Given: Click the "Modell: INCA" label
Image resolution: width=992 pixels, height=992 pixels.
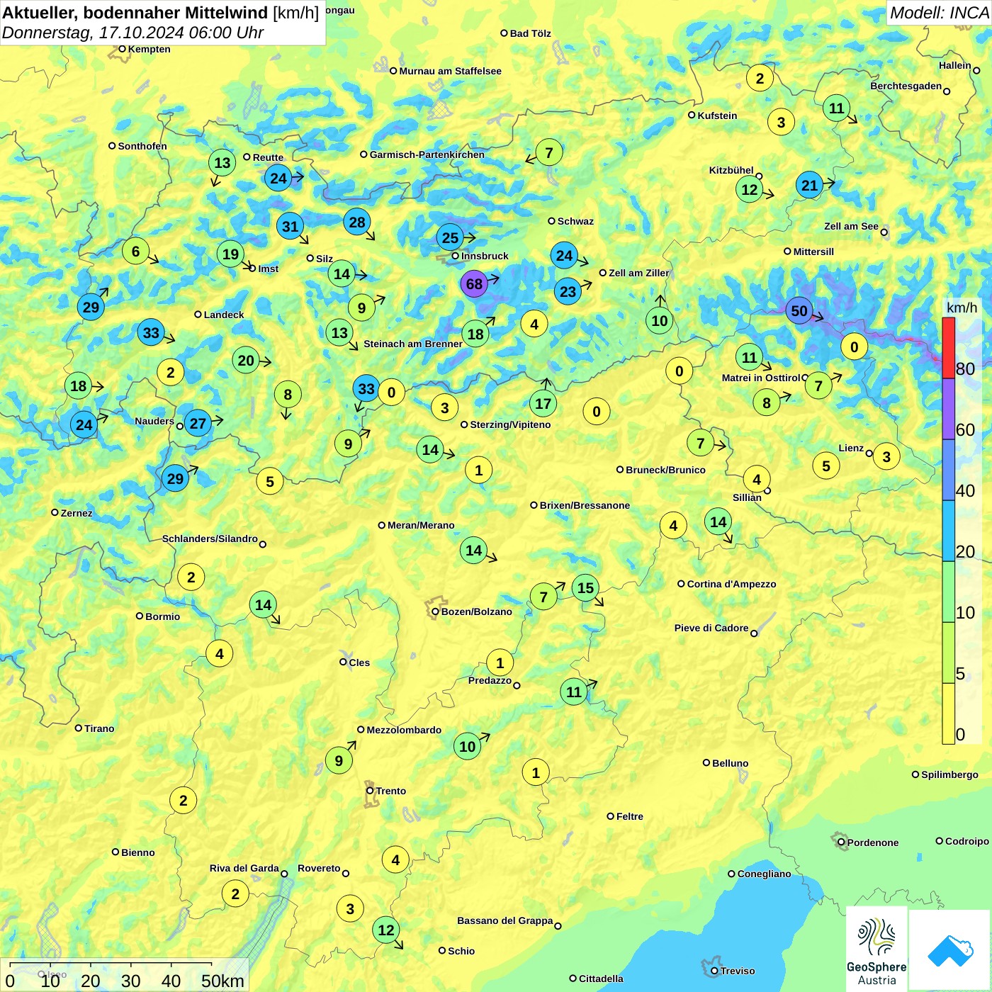Looking at the screenshot, I should pyautogui.click(x=939, y=13).
